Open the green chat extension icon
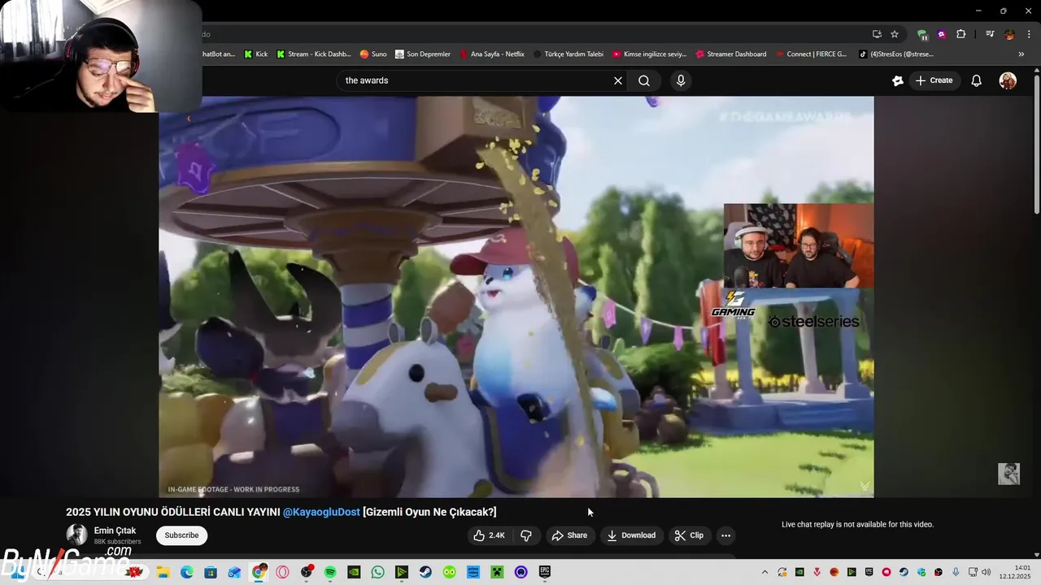The height and width of the screenshot is (585, 1041). coord(922,34)
